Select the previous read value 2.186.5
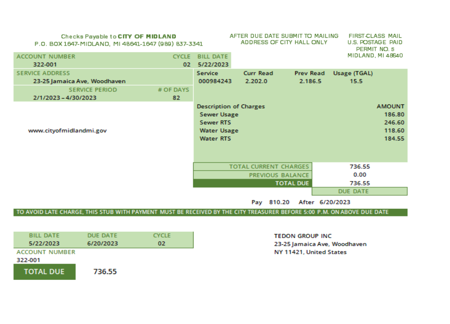This screenshot has height=324, width=450. 310,81
